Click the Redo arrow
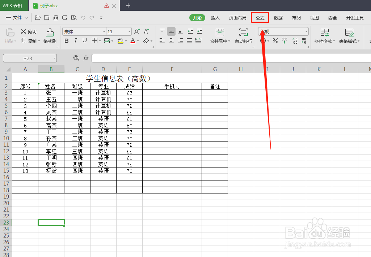The image size is (371, 257). pyautogui.click(x=92, y=18)
